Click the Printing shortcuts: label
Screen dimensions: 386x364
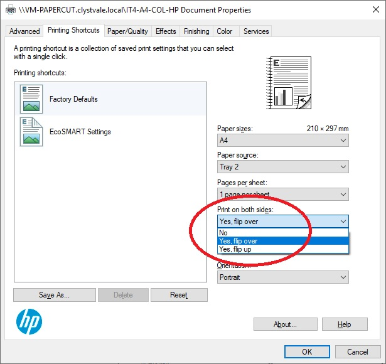point(40,73)
